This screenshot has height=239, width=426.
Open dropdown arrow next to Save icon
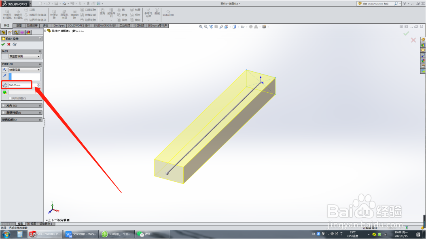click(60, 4)
